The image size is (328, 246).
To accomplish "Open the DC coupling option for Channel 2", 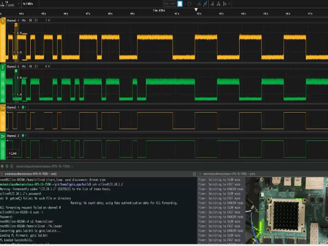I will (x=30, y=66).
